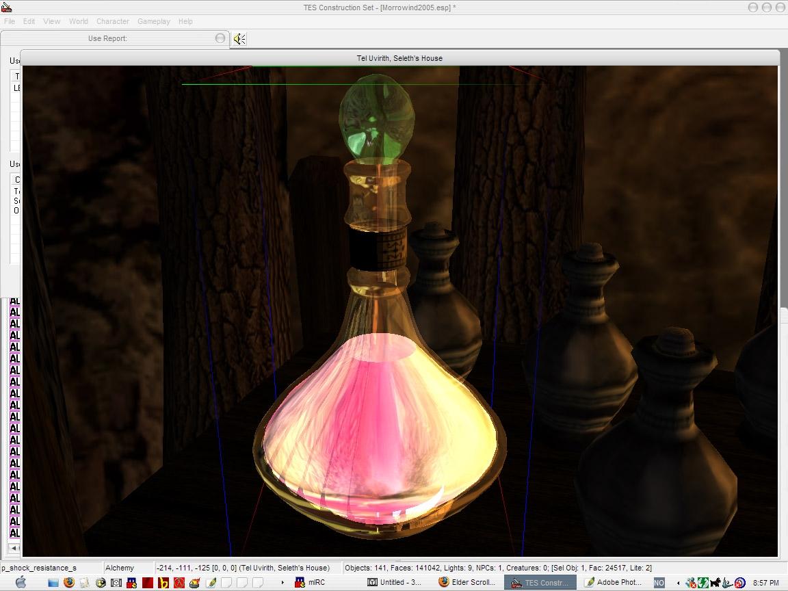The image size is (788, 591).
Task: Click the TES Constr taskbar button
Action: (540, 583)
